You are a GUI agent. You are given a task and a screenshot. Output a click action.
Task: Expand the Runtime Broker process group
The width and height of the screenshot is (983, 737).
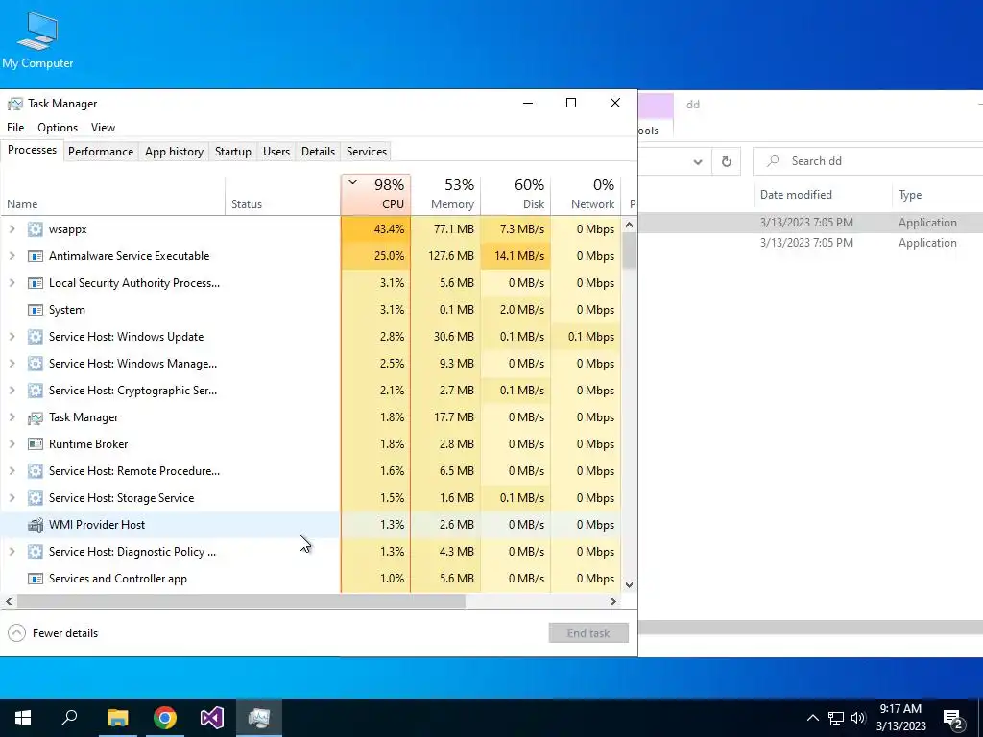pos(12,444)
